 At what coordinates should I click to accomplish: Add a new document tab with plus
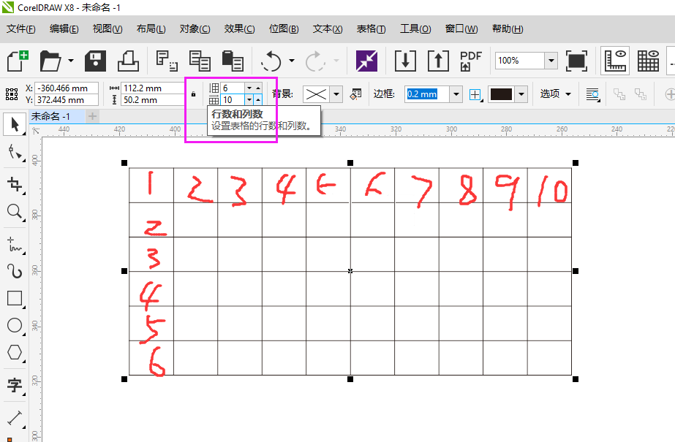[x=93, y=116]
